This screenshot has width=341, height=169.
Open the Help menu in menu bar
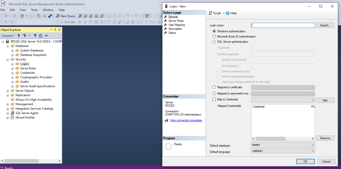coord(62,10)
